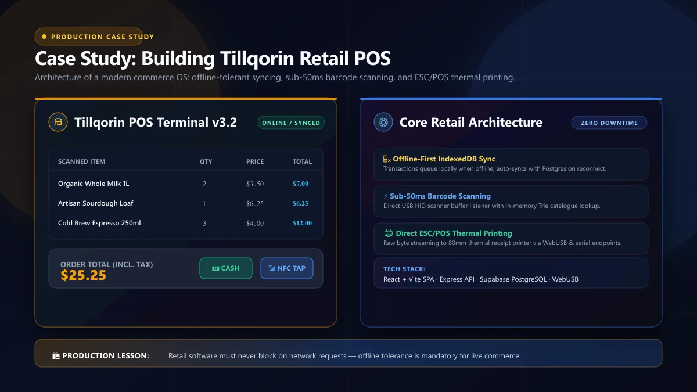This screenshot has height=392, width=697.
Task: Select the Organic Whole Milk 1L row
Action: click(x=186, y=184)
